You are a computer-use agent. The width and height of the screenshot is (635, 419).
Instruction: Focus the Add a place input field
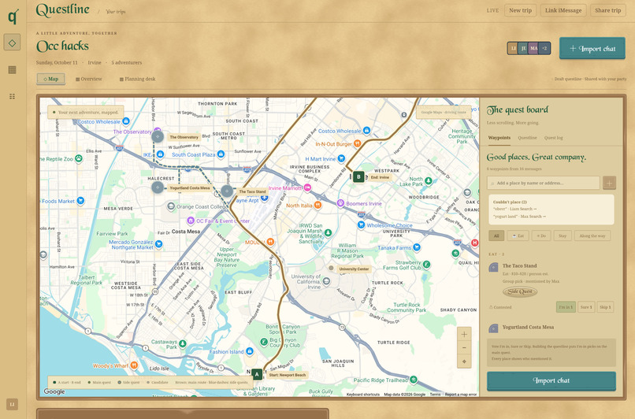click(544, 183)
